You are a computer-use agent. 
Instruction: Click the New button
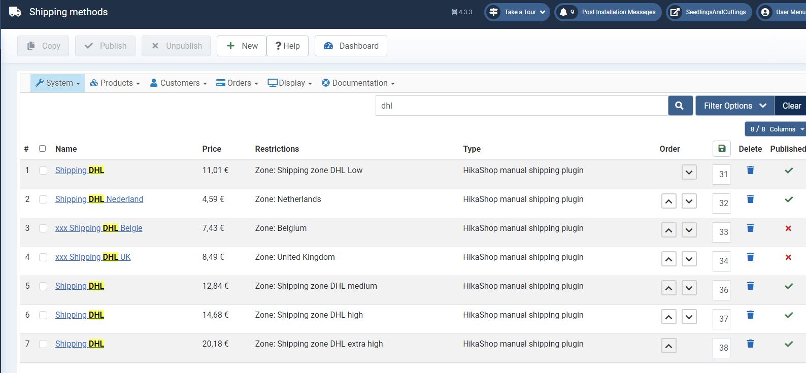tap(242, 46)
